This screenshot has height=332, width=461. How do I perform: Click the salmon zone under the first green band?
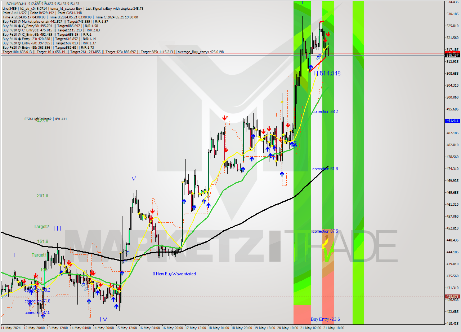pyautogui.click(x=302, y=314)
